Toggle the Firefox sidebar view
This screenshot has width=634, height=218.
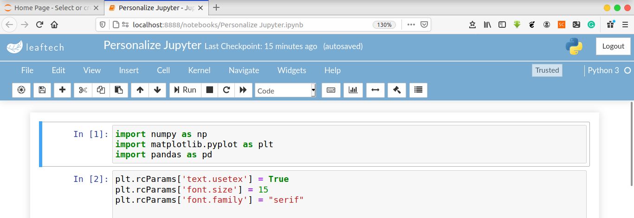click(502, 25)
